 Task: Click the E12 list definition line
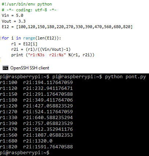(x=67, y=27)
